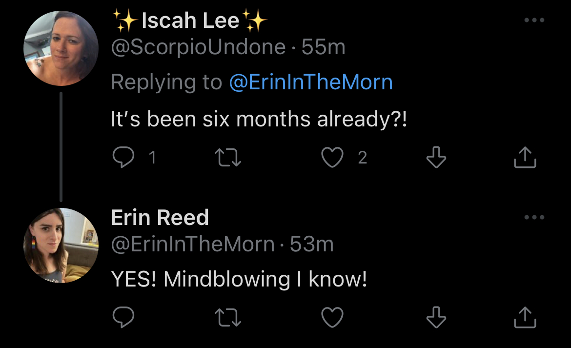Downvote Erin Reed's reply
The image size is (571, 348).
436,318
